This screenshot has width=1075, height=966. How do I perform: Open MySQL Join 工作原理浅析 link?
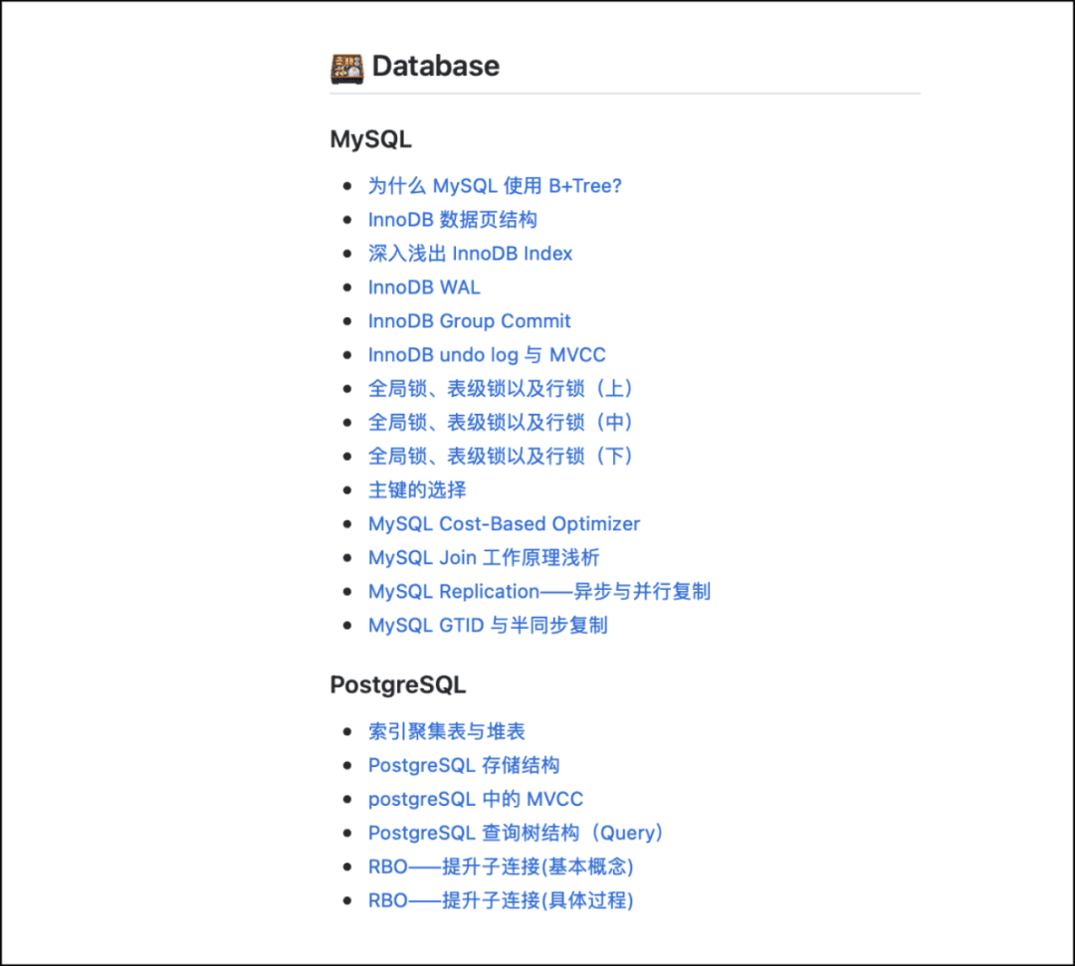point(484,558)
